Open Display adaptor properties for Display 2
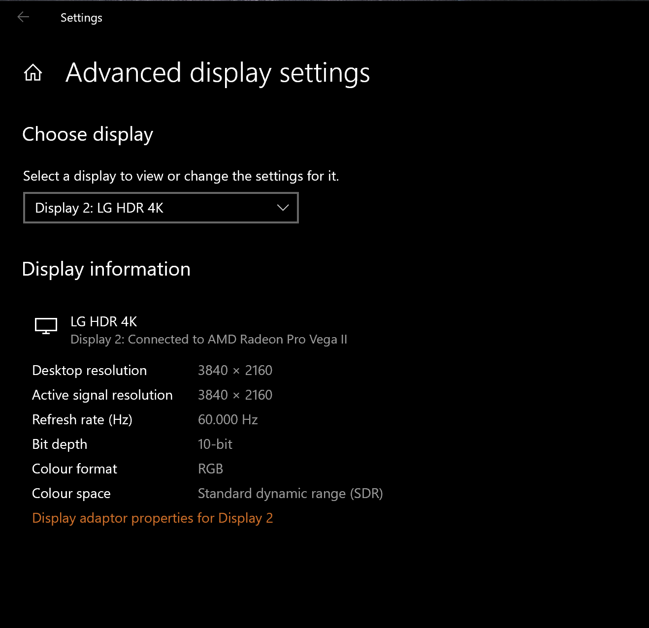Image resolution: width=649 pixels, height=628 pixels. coord(152,518)
